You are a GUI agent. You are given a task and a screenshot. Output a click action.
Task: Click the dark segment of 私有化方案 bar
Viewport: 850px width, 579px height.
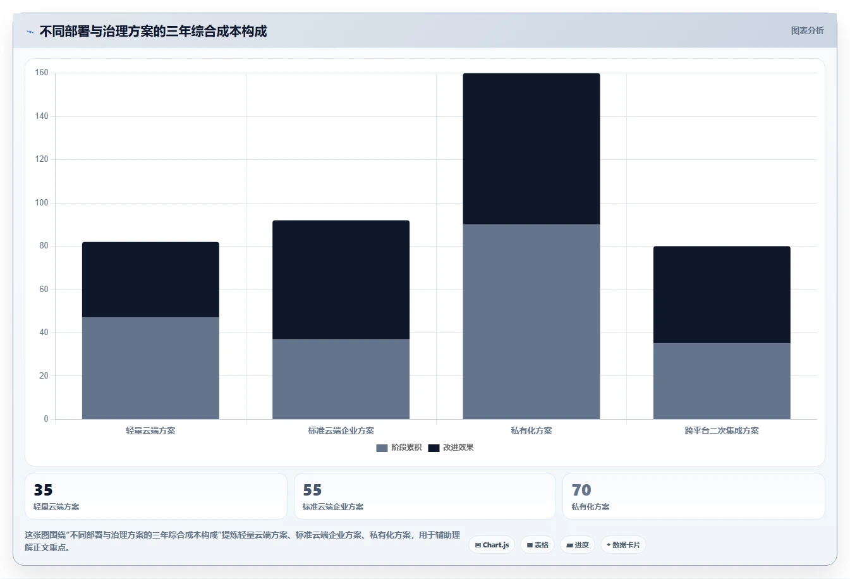[531, 149]
